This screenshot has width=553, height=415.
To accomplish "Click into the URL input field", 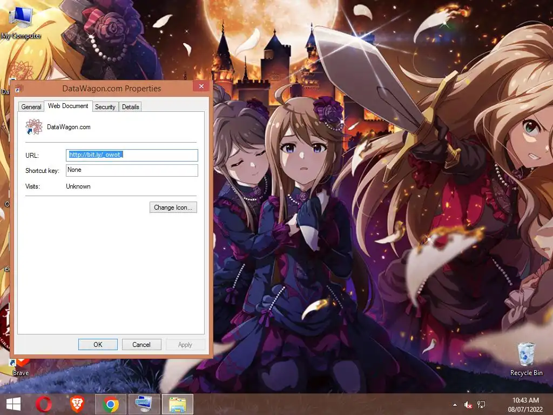I will click(x=132, y=155).
